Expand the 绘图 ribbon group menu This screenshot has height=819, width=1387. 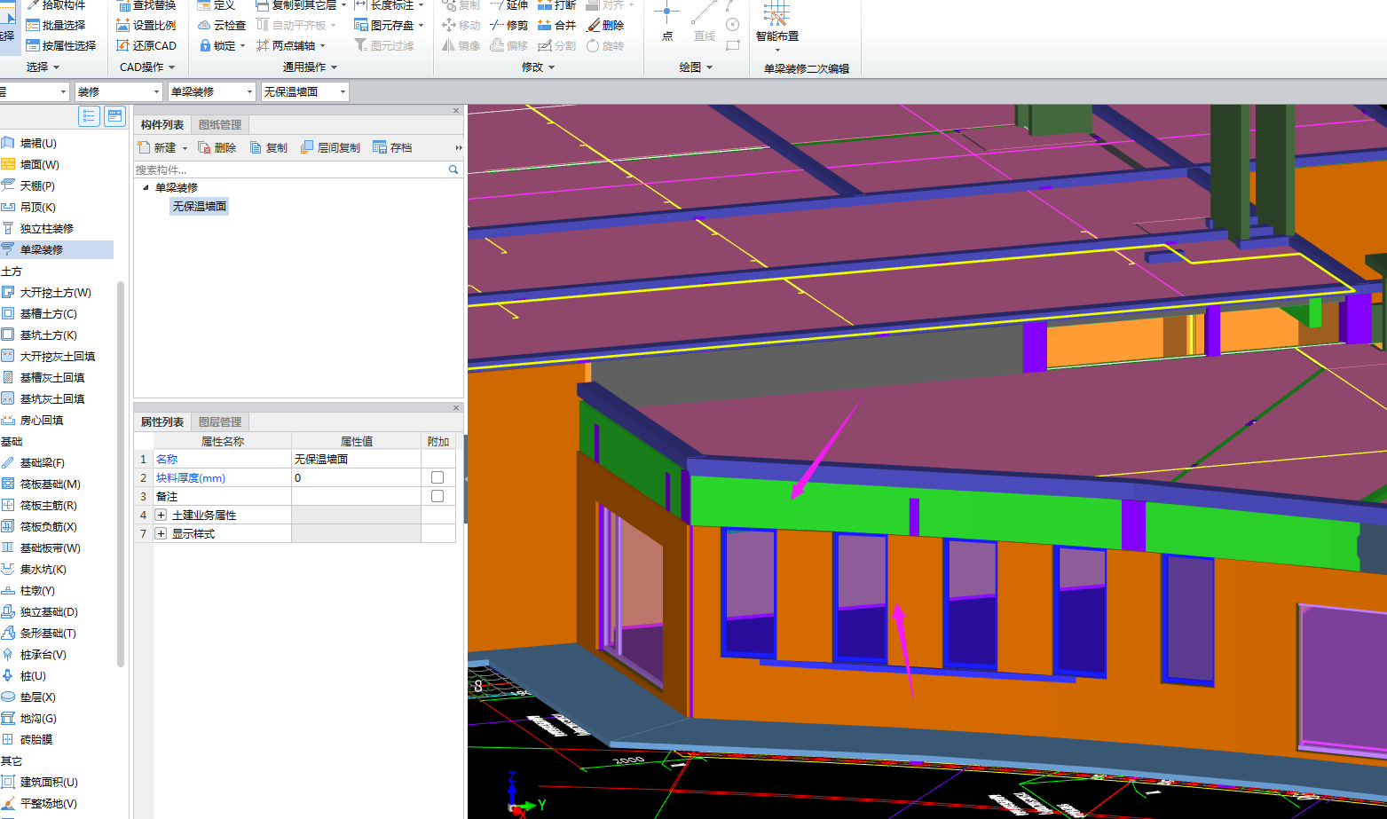click(x=696, y=67)
